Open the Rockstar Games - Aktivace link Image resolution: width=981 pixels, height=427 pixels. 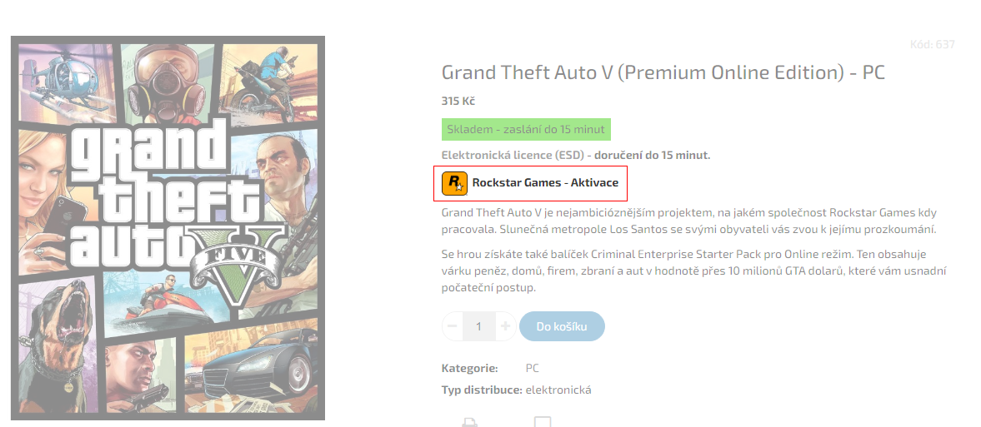pyautogui.click(x=545, y=183)
